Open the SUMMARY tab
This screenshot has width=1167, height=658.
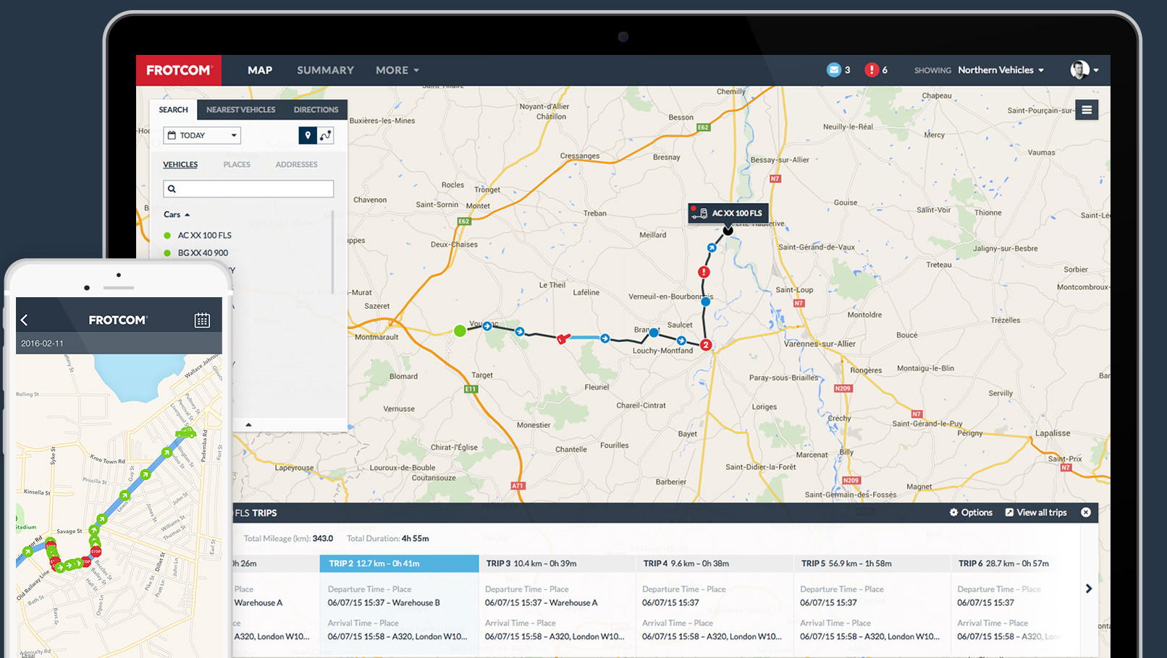(x=325, y=70)
